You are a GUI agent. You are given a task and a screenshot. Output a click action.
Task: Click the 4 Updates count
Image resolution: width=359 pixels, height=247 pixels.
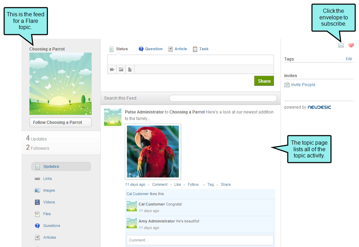[36, 138]
